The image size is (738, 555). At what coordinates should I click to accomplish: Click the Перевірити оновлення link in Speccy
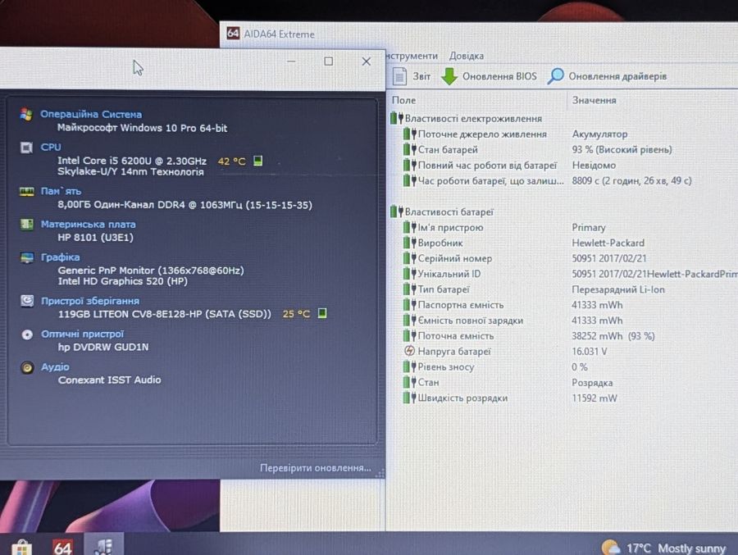316,468
